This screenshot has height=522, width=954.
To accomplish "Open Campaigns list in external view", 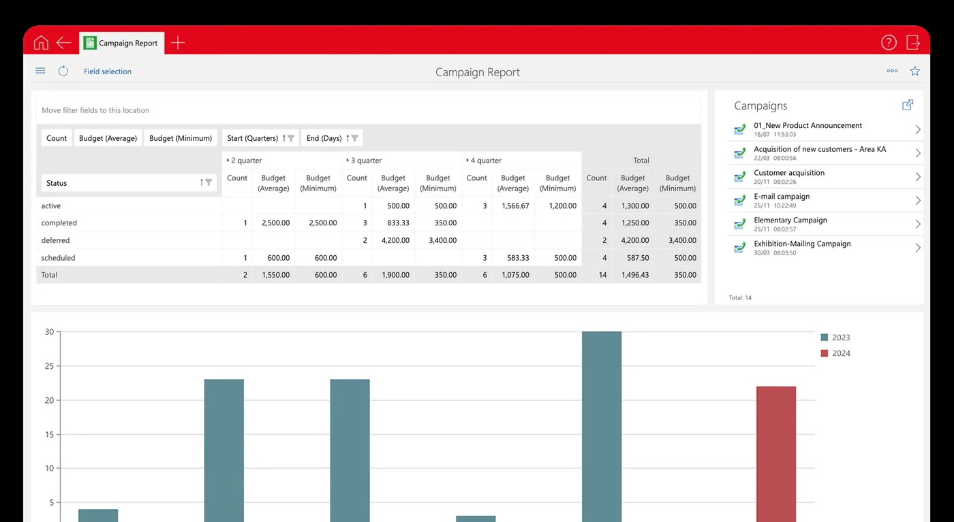I will coord(908,105).
